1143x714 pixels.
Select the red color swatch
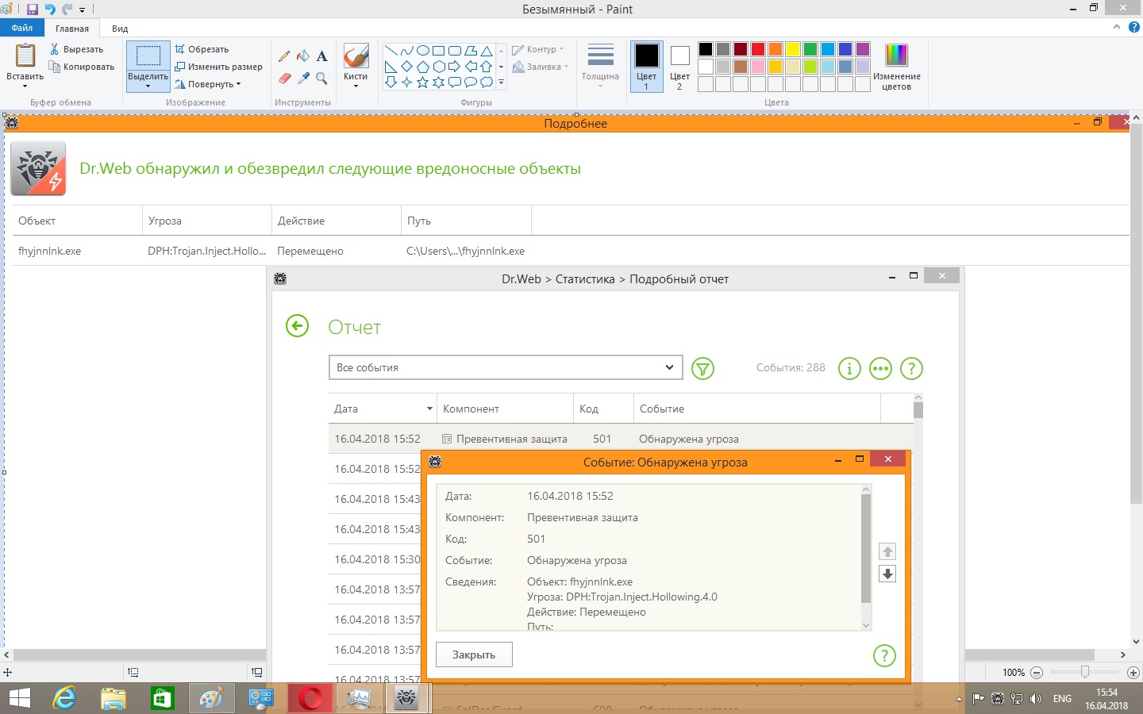click(758, 49)
